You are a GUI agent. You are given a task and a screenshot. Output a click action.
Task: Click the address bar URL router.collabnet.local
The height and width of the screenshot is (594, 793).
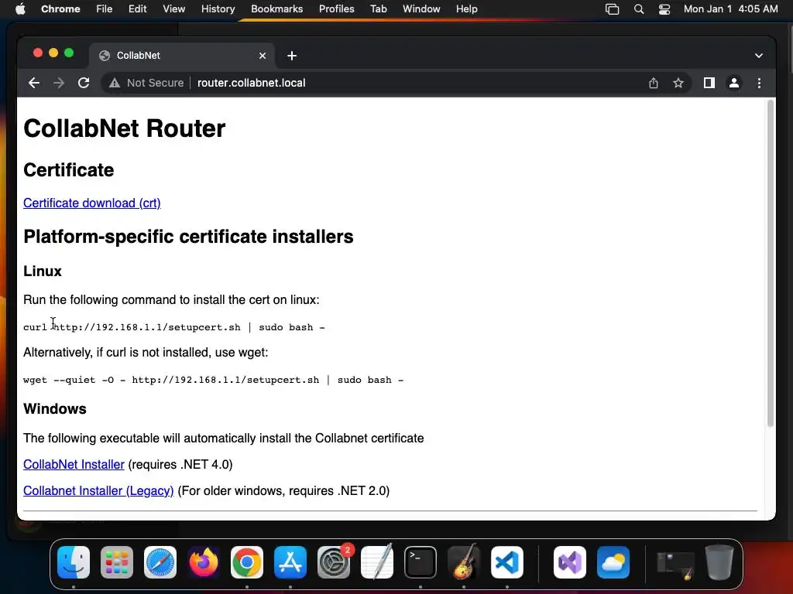tap(252, 83)
